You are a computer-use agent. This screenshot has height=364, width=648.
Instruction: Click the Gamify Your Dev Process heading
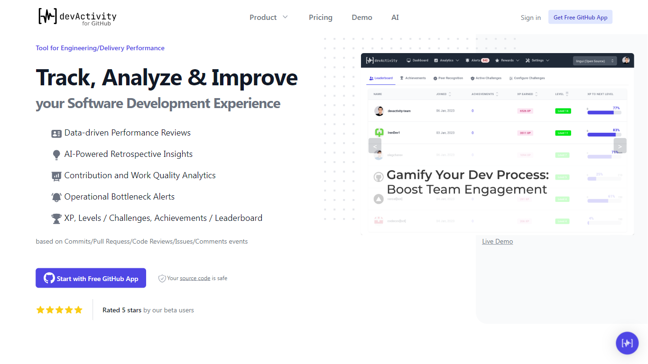tap(468, 175)
